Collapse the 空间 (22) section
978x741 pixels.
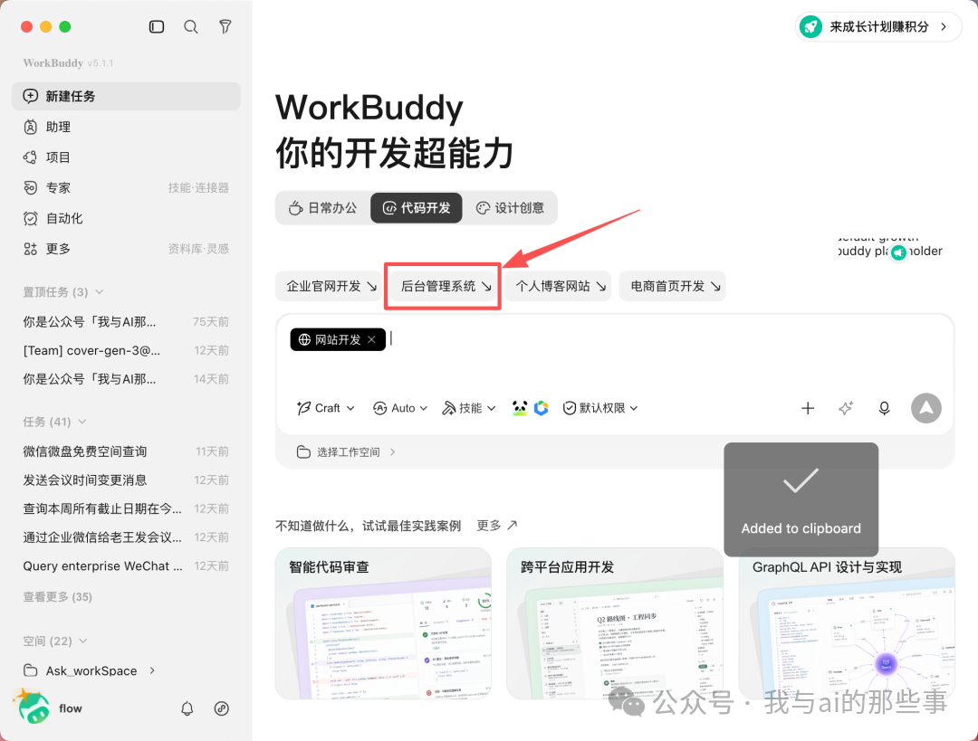pos(55,641)
